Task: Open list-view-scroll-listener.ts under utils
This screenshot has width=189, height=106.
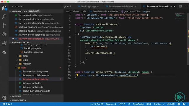Action: click(36, 75)
